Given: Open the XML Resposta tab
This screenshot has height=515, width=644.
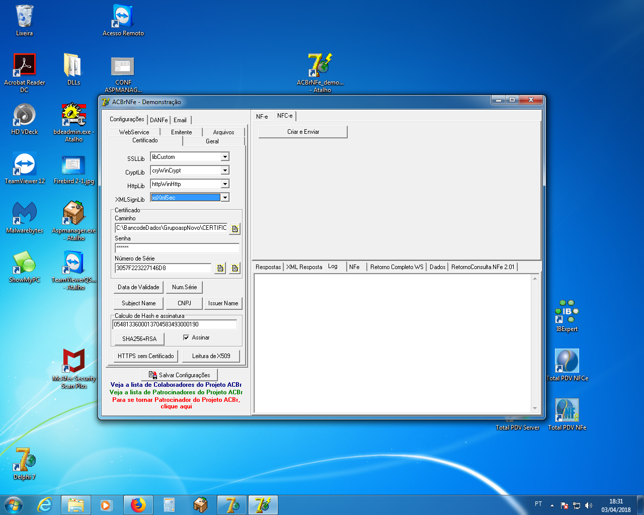Looking at the screenshot, I should pos(304,267).
